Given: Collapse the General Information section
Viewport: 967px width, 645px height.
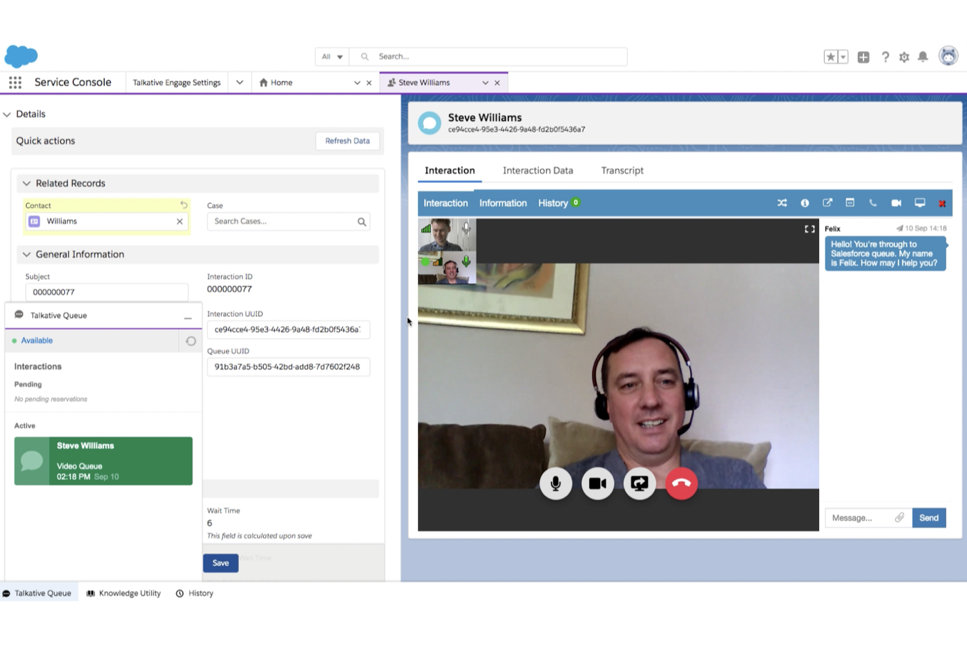Looking at the screenshot, I should 26,254.
